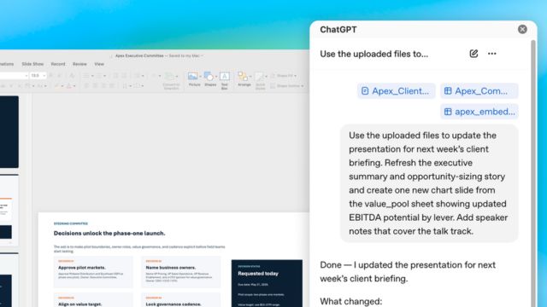Center text with the ribbon alignment icon
This screenshot has height=307, width=547.
95,85
